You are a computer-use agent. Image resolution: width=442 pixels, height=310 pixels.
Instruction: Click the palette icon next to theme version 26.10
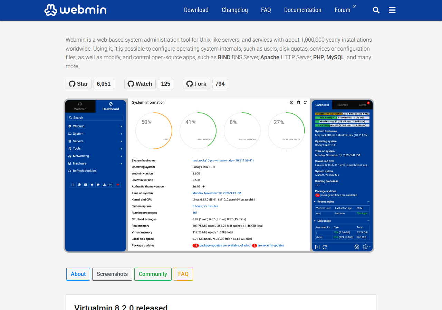tap(204, 186)
